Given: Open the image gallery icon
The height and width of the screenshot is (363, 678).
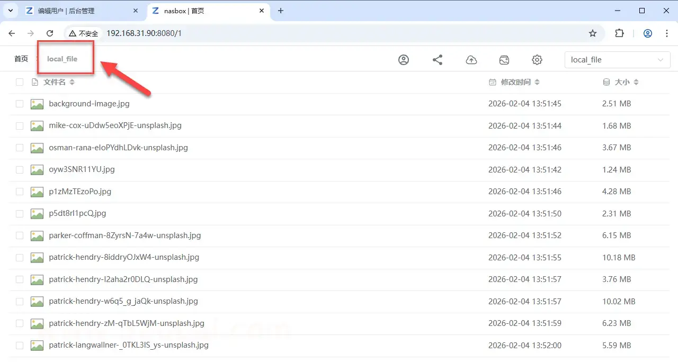Looking at the screenshot, I should point(504,60).
